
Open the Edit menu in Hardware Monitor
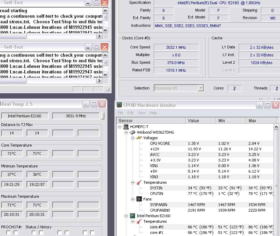(x=130, y=113)
